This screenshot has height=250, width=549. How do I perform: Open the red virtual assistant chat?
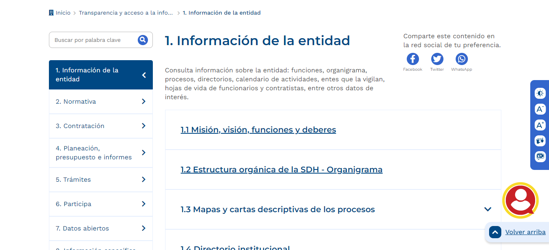pyautogui.click(x=520, y=200)
